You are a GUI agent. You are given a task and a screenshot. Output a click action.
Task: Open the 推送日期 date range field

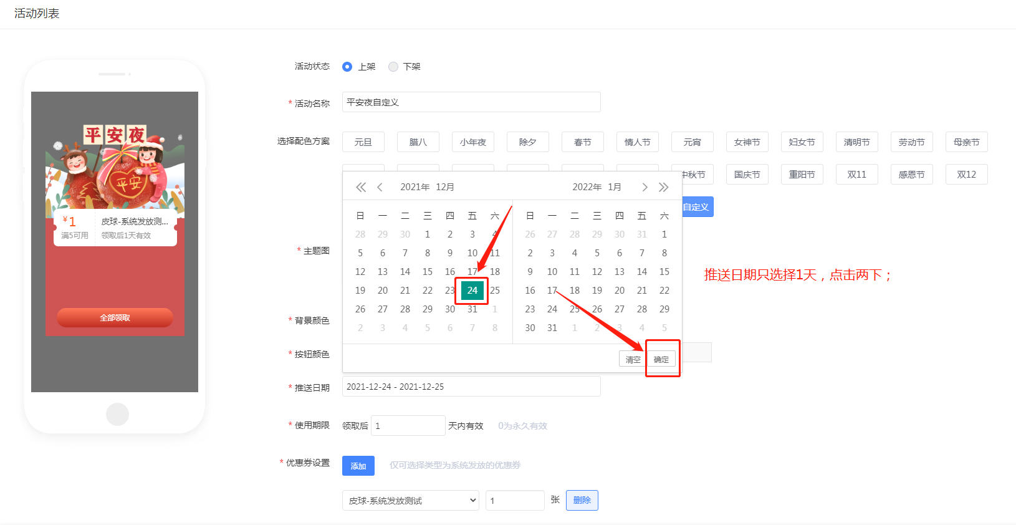pyautogui.click(x=471, y=387)
